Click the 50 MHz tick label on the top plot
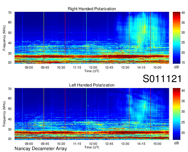Viewport: 188px width, 152px height. (x=10, y=33)
